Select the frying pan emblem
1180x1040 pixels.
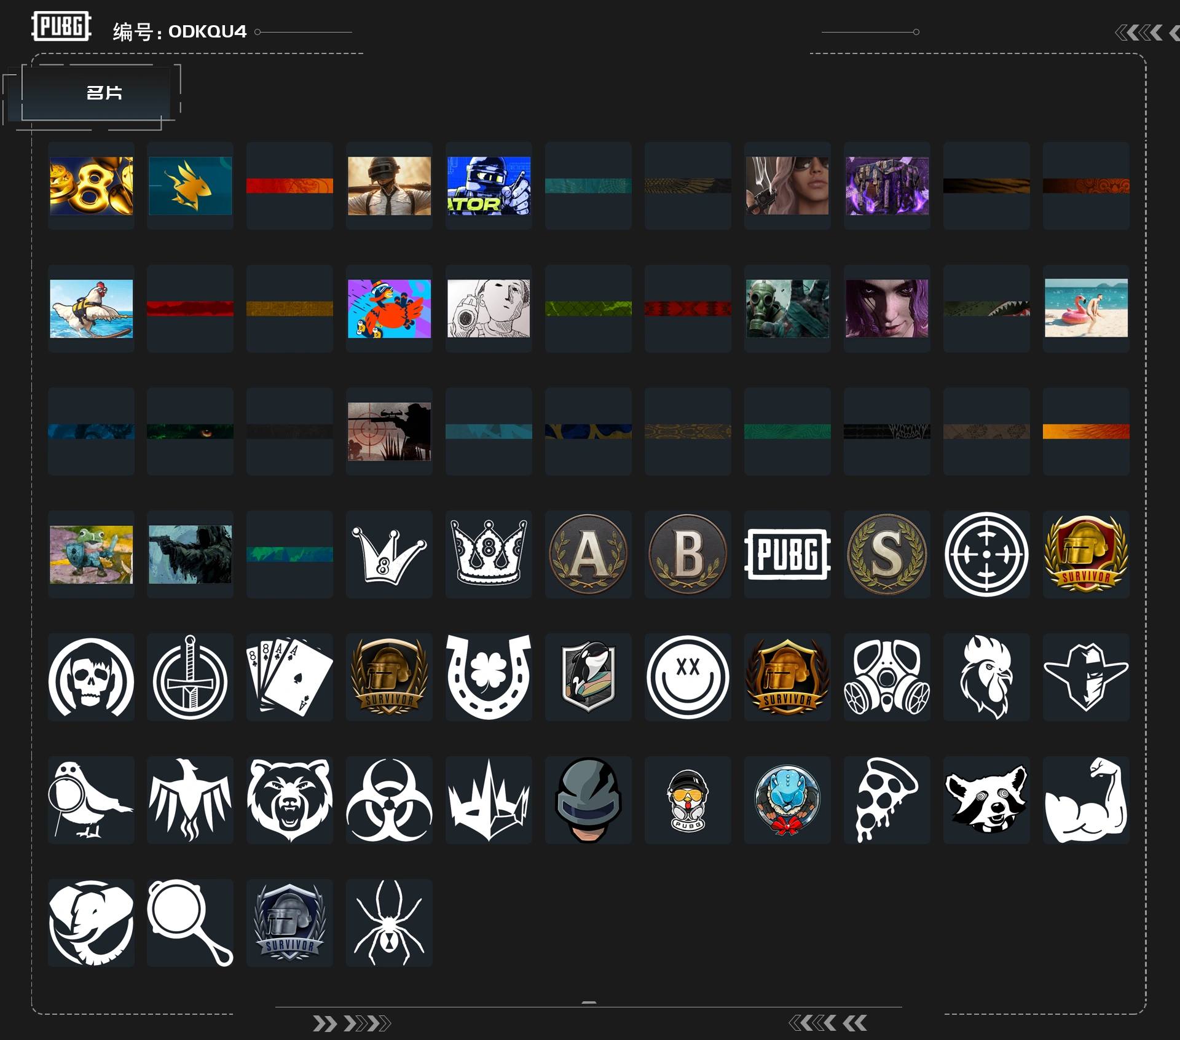190,923
